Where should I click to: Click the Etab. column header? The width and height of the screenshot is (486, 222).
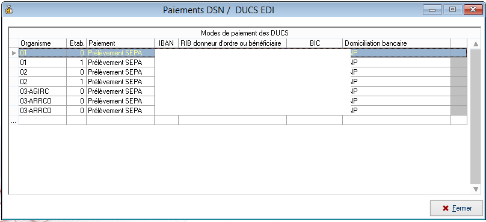coord(76,43)
